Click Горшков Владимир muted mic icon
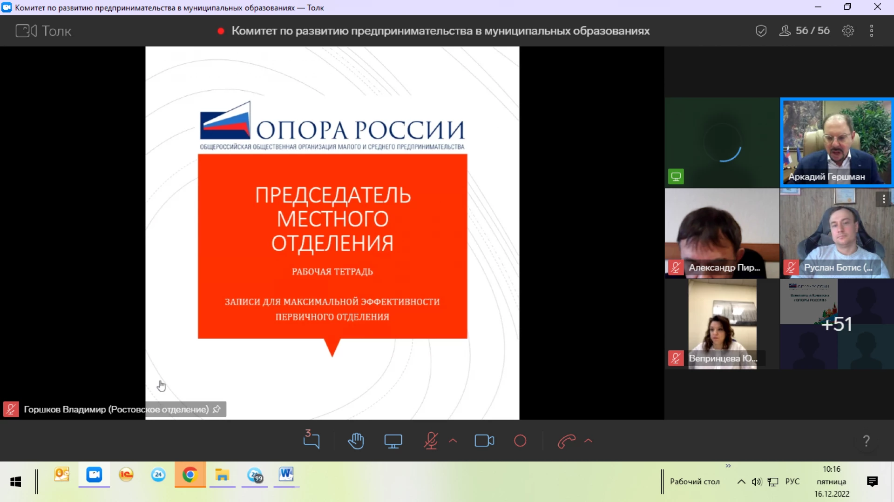This screenshot has width=894, height=502. (x=11, y=409)
